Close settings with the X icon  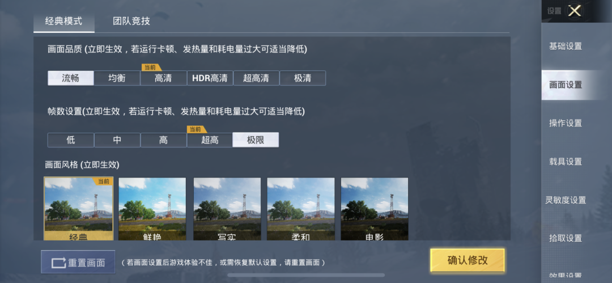pos(575,11)
